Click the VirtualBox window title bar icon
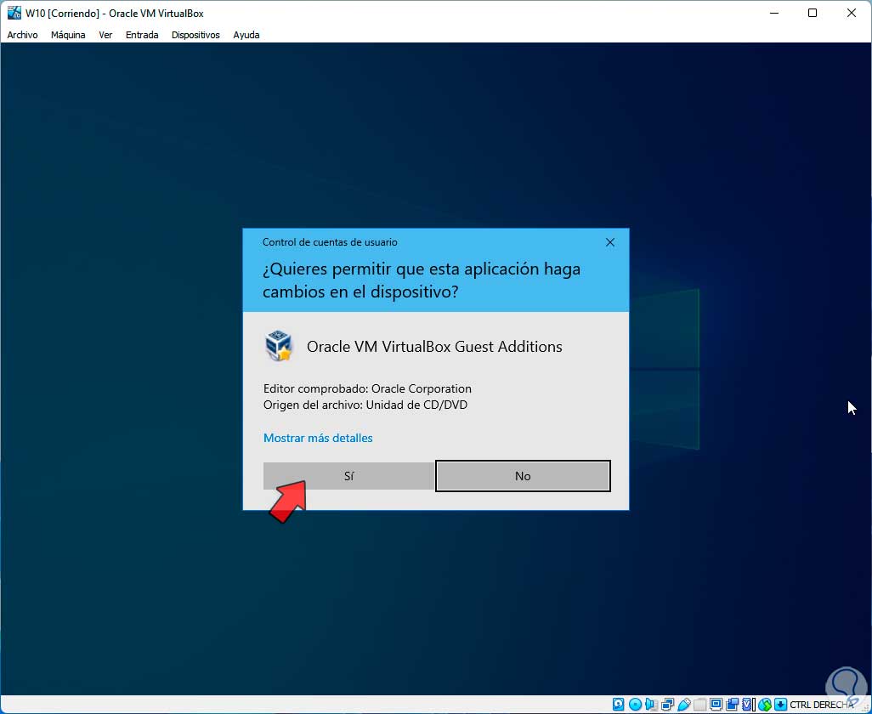Image resolution: width=872 pixels, height=714 pixels. tap(14, 13)
